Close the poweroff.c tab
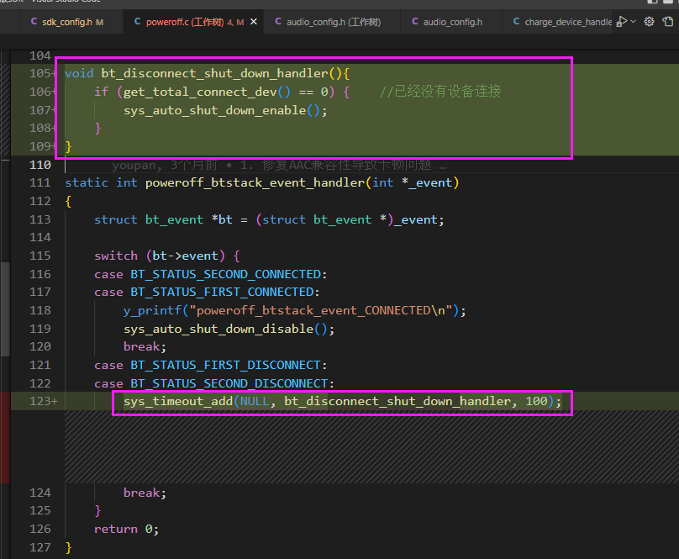The image size is (679, 559). click(x=254, y=21)
